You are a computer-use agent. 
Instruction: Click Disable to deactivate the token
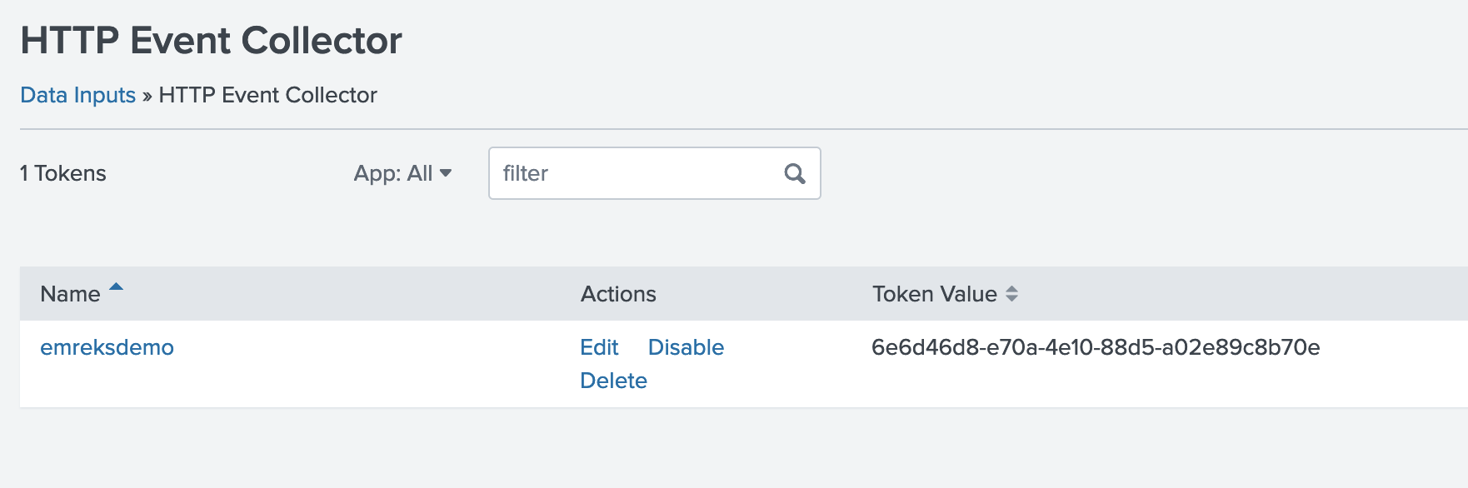coord(686,347)
